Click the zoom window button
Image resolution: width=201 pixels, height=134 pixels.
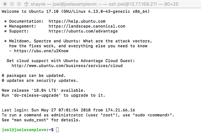pos(19,4)
